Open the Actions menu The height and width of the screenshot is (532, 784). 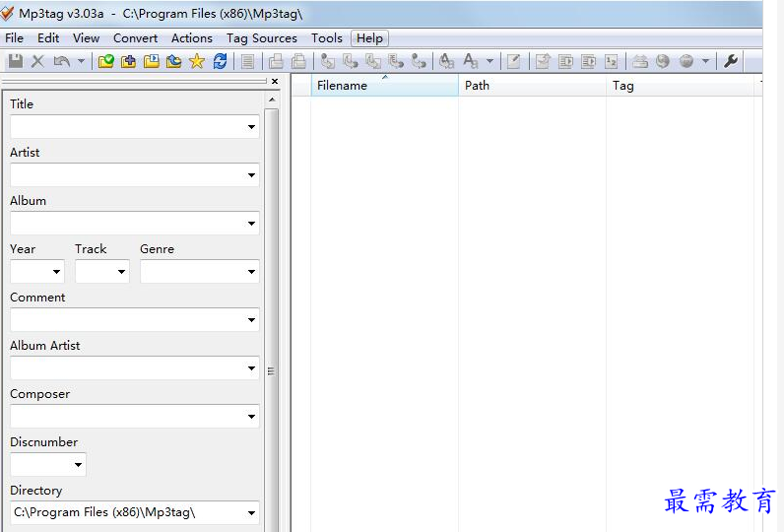pos(191,38)
